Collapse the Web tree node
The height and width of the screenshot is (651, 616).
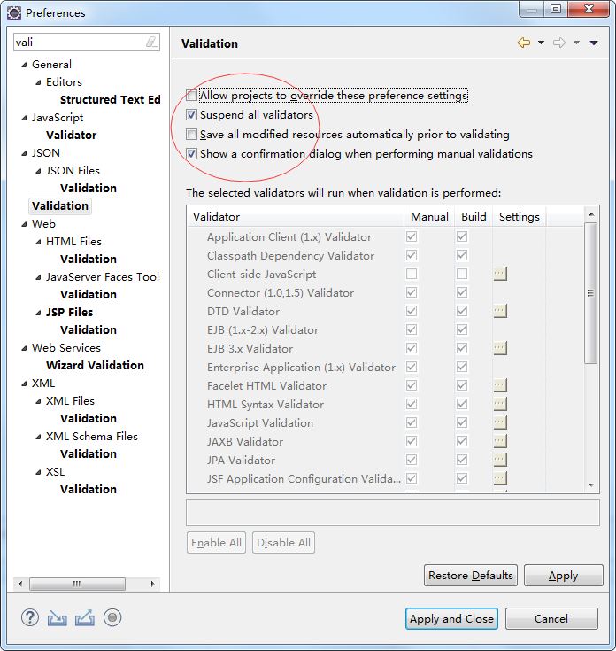click(x=25, y=224)
